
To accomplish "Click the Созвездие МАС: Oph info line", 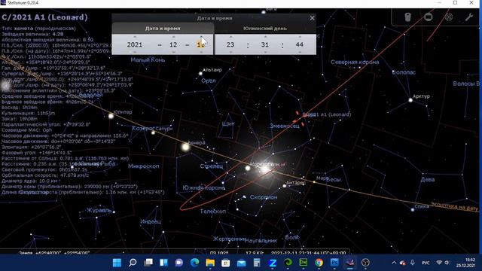I will coord(27,130).
